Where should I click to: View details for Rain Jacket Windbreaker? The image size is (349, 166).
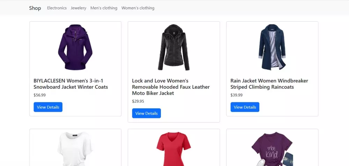click(245, 107)
